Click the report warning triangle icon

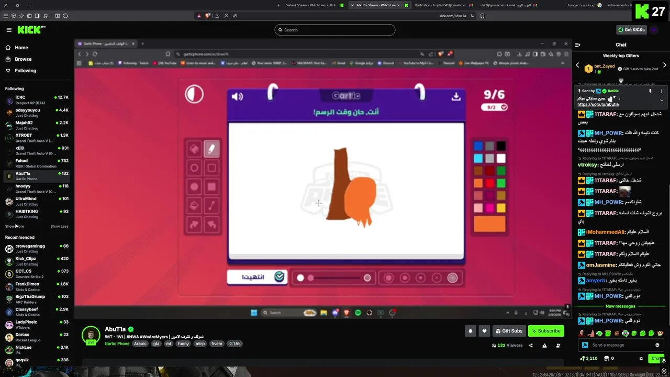(544, 346)
